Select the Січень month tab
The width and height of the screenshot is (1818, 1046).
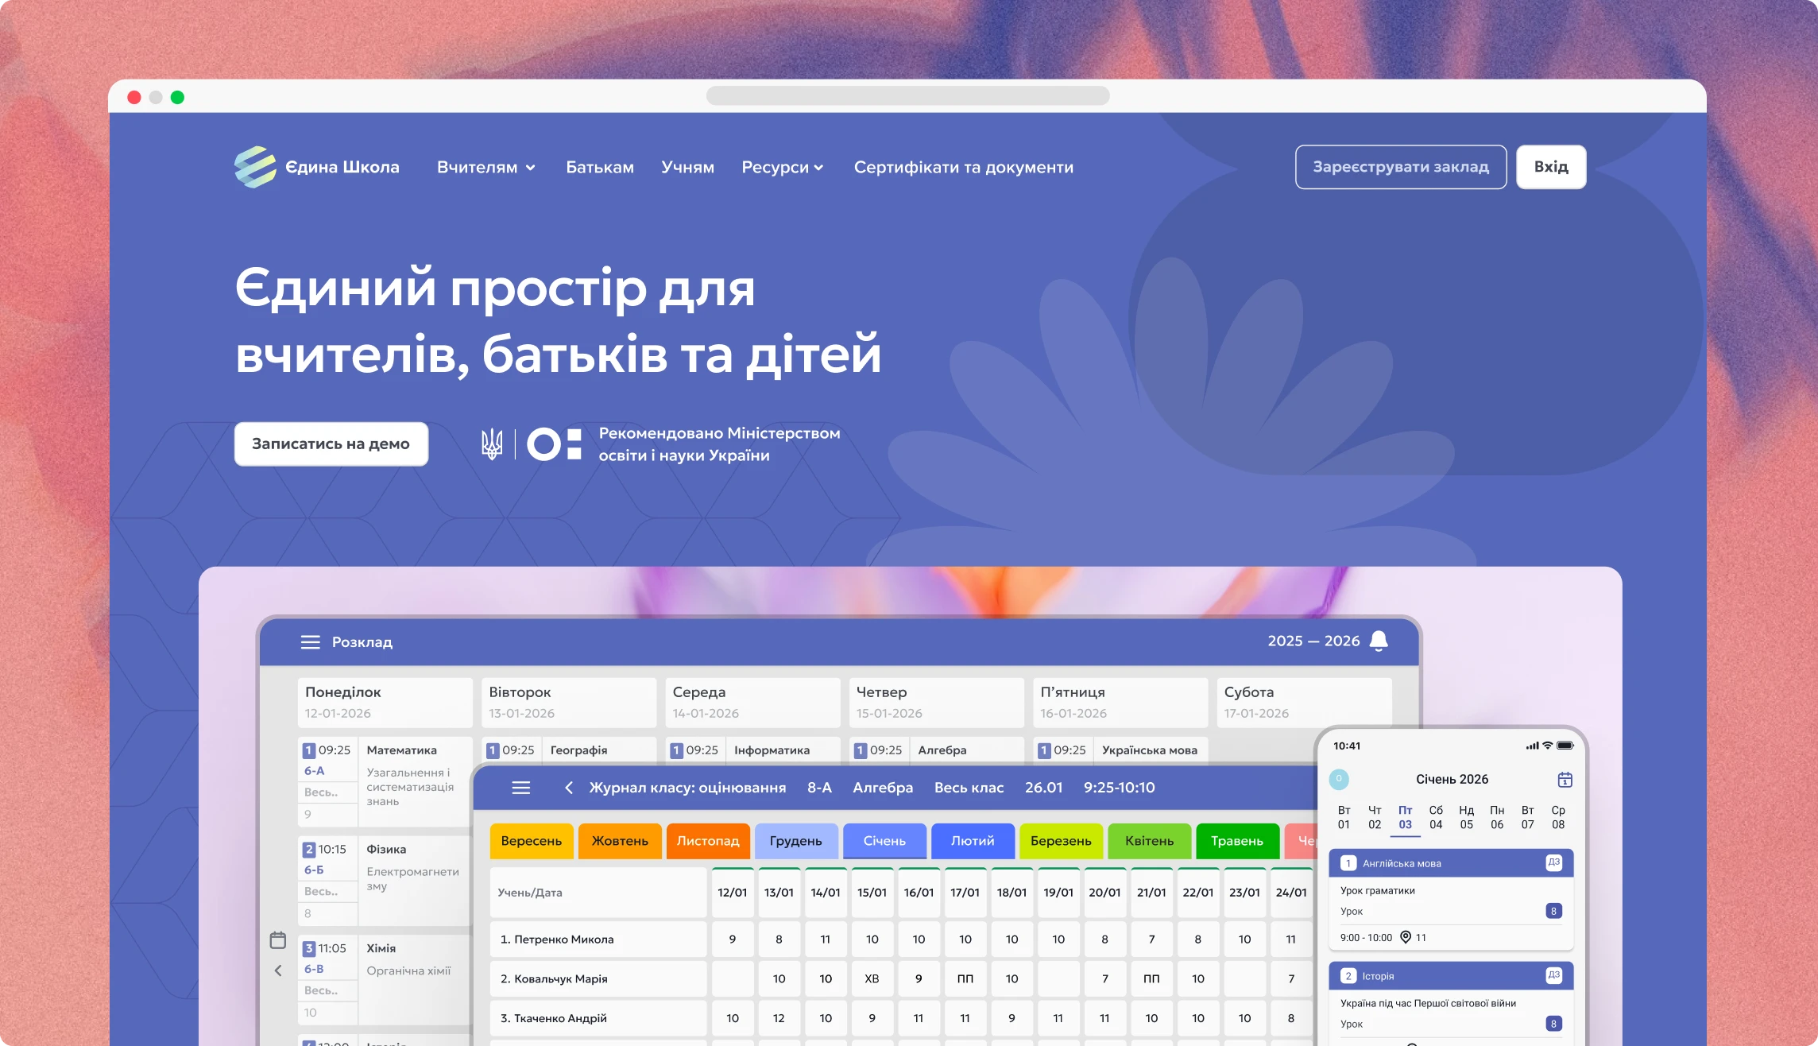[884, 841]
